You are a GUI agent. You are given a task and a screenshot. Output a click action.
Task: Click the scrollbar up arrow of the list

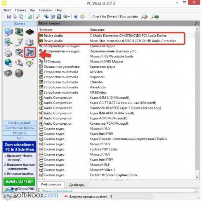click(197, 29)
